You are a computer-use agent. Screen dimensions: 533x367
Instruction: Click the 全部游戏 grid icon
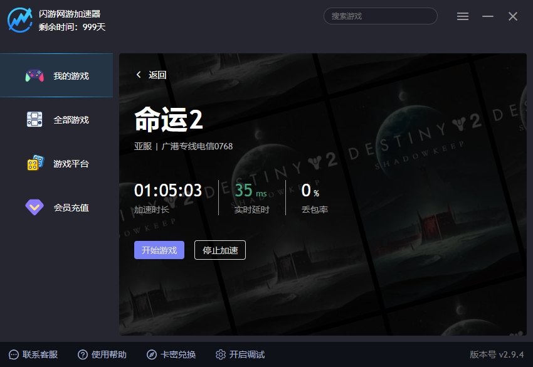point(34,120)
